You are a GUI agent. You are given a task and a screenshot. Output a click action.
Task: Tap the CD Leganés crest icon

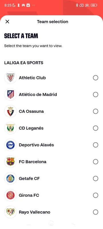pyautogui.click(x=11, y=128)
